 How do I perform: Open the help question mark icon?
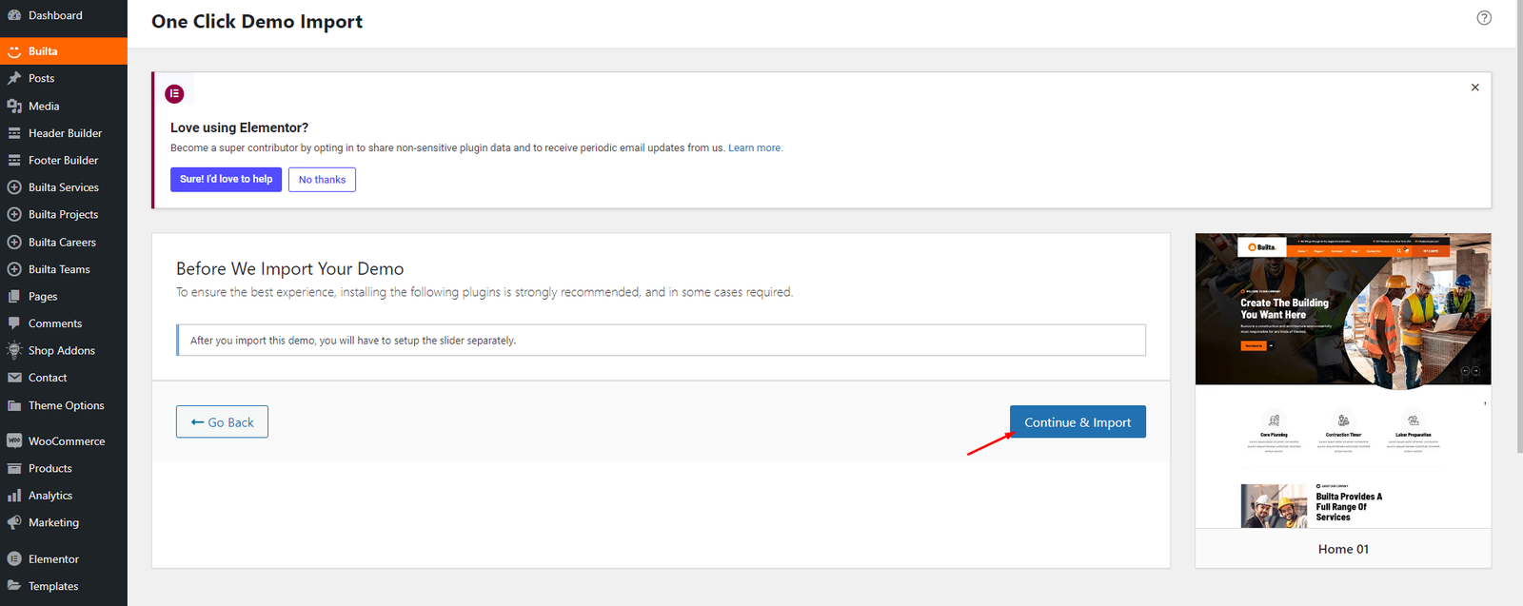1484,18
